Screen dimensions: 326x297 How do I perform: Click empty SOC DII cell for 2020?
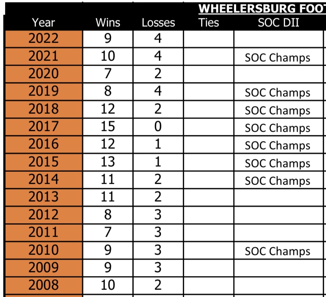(278, 74)
